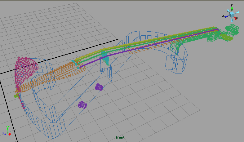The width and height of the screenshot is (244, 142).
Task: Click the blue Z cone on view compass
Action: pos(227,16)
